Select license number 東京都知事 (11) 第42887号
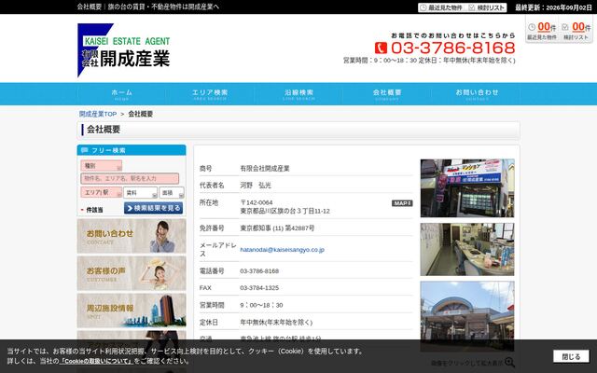The height and width of the screenshot is (373, 597). [277, 228]
